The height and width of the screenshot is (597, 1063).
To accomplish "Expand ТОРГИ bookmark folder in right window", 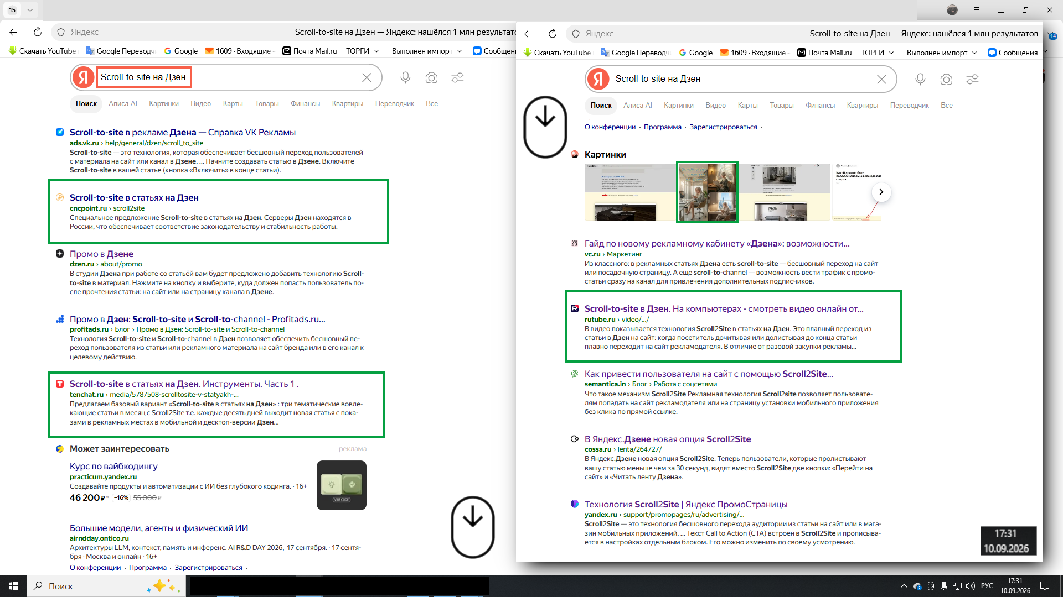I will click(x=878, y=53).
